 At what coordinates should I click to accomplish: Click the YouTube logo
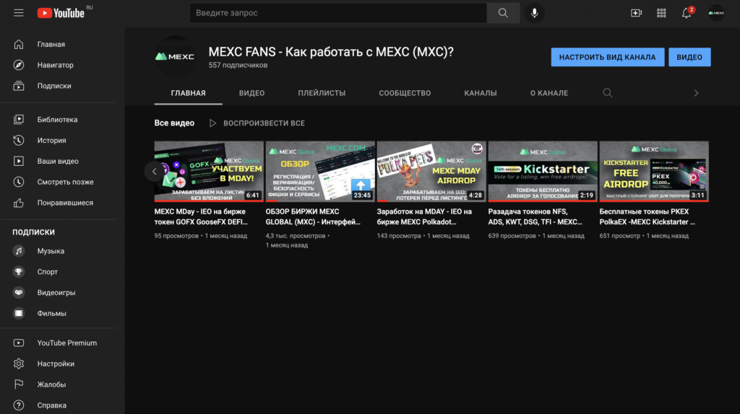pos(61,13)
